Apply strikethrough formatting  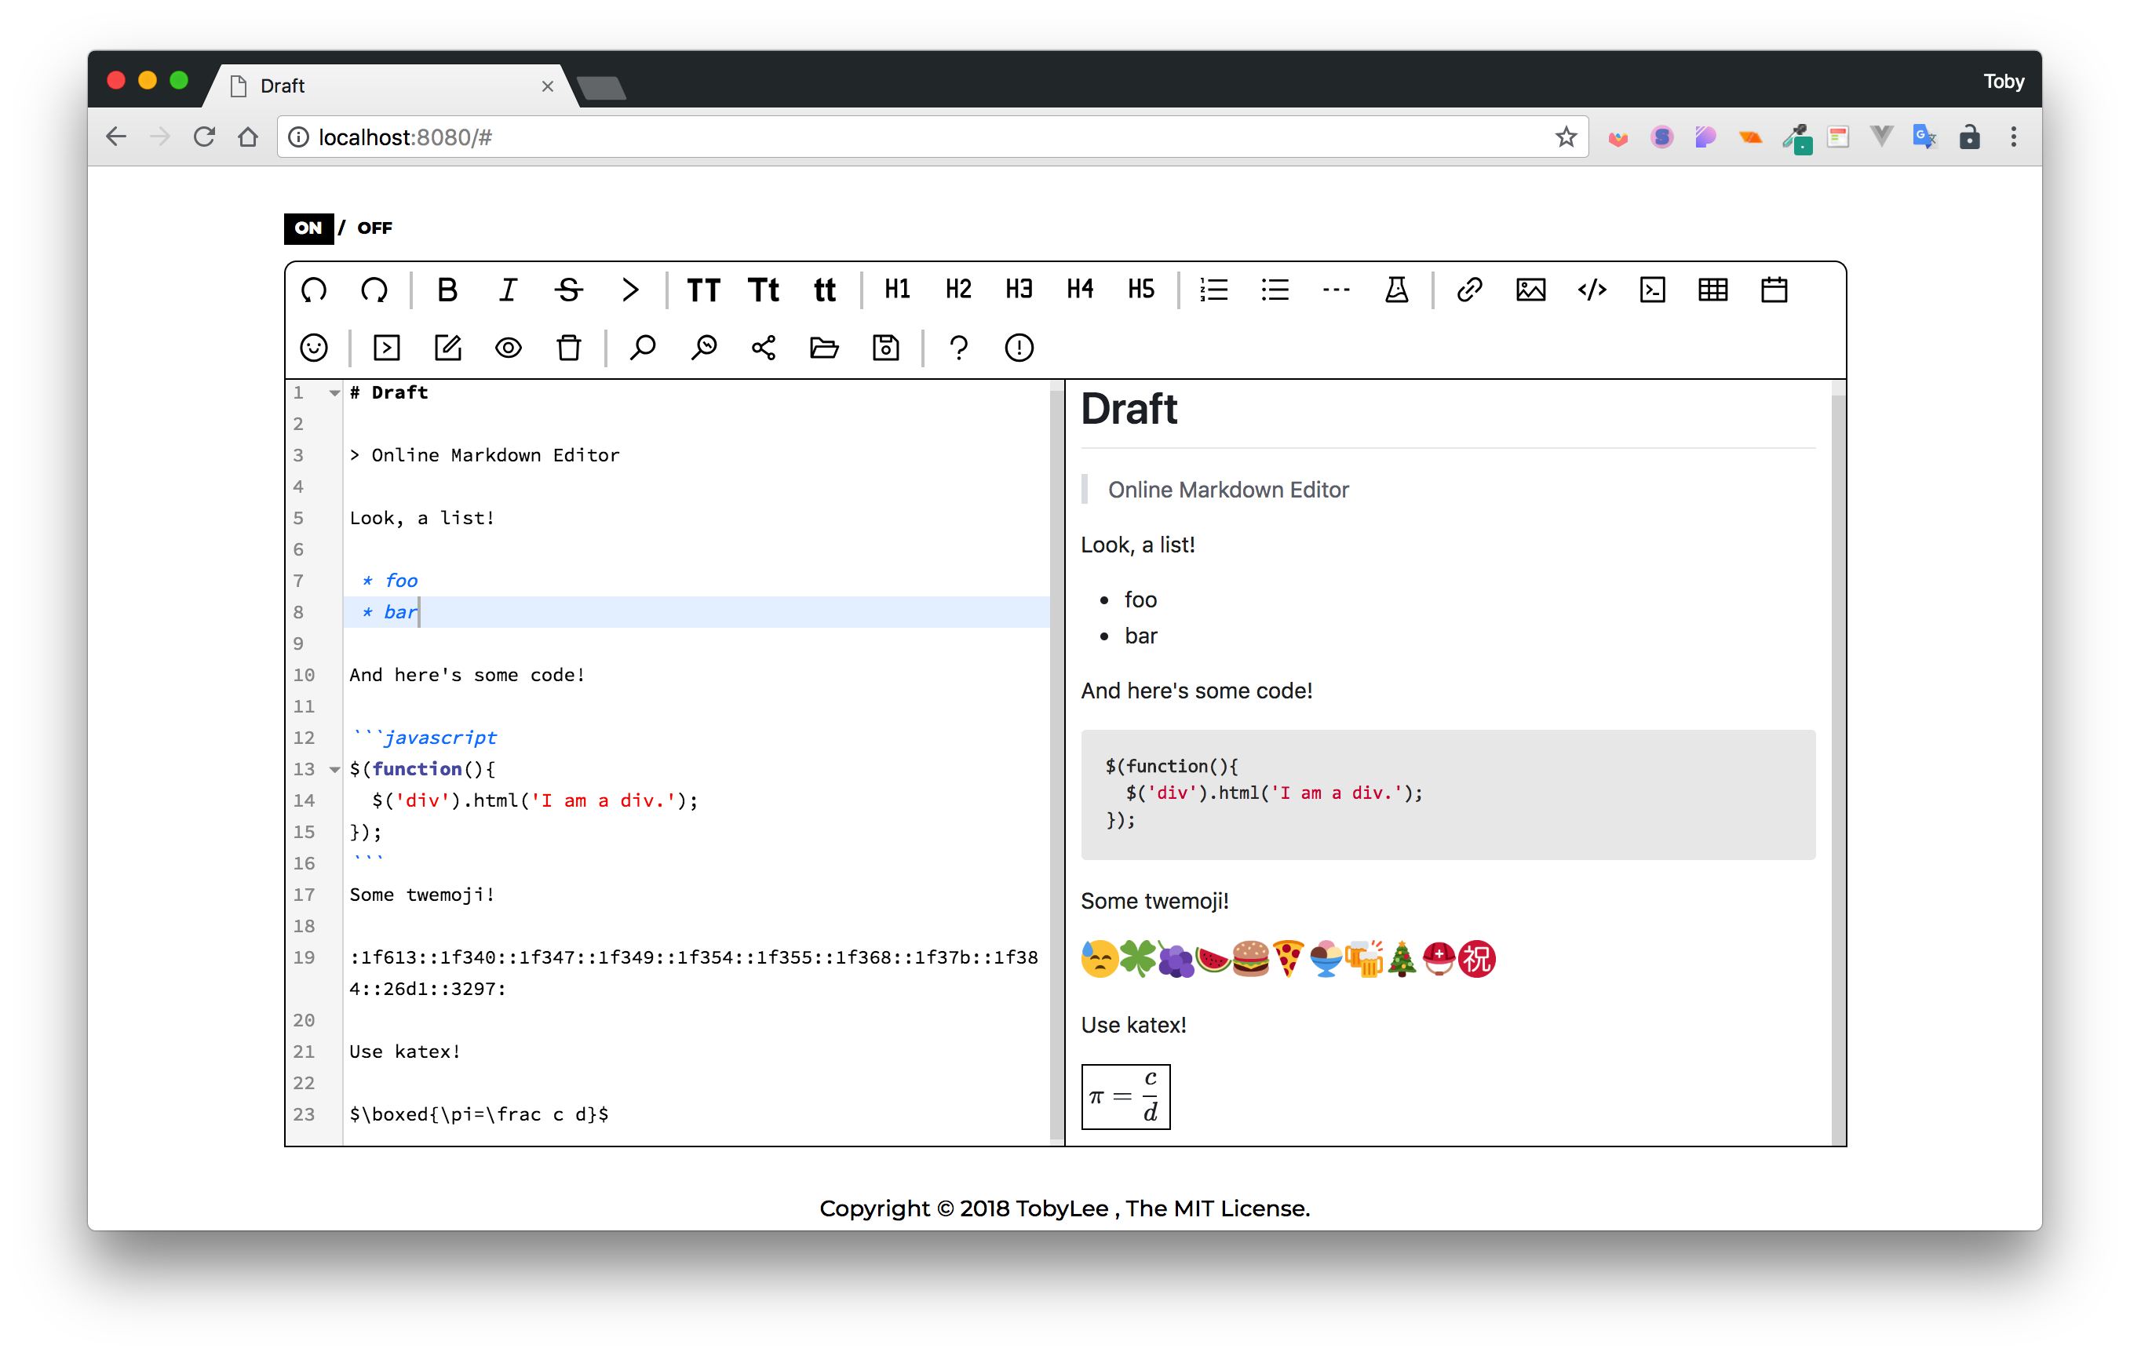pyautogui.click(x=569, y=290)
